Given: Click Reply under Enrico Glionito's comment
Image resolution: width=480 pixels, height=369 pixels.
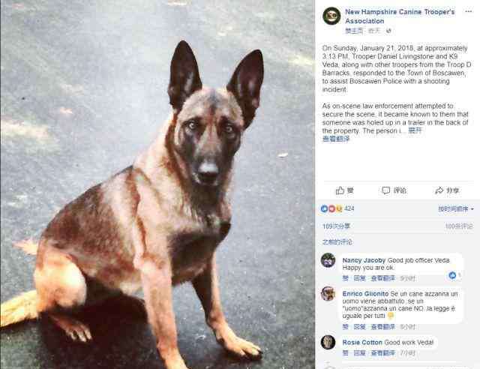Looking at the screenshot, I should coord(359,327).
